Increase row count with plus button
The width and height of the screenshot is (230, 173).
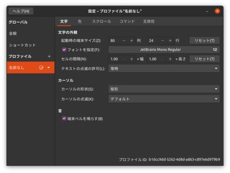click(x=170, y=41)
